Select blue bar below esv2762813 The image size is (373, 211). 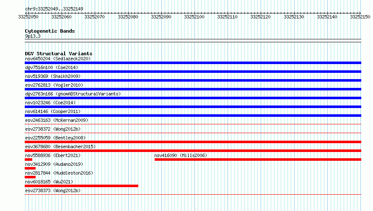click(x=193, y=89)
